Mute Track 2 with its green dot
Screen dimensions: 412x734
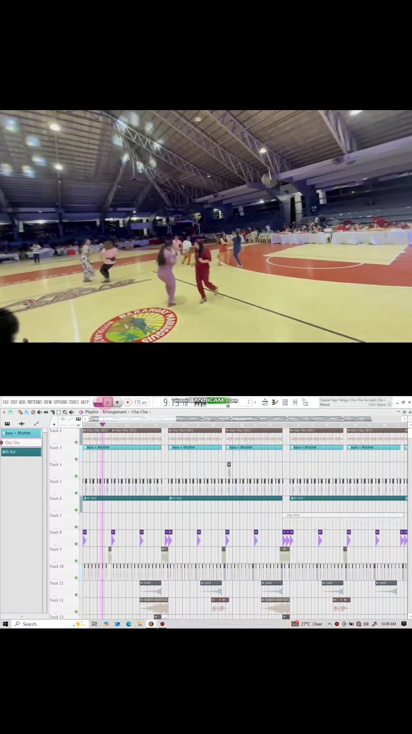tap(76, 442)
